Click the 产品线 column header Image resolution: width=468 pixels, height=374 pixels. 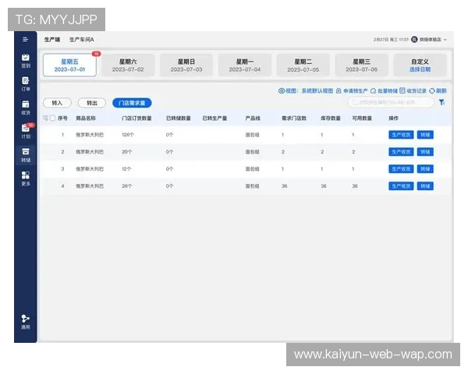(x=253, y=118)
